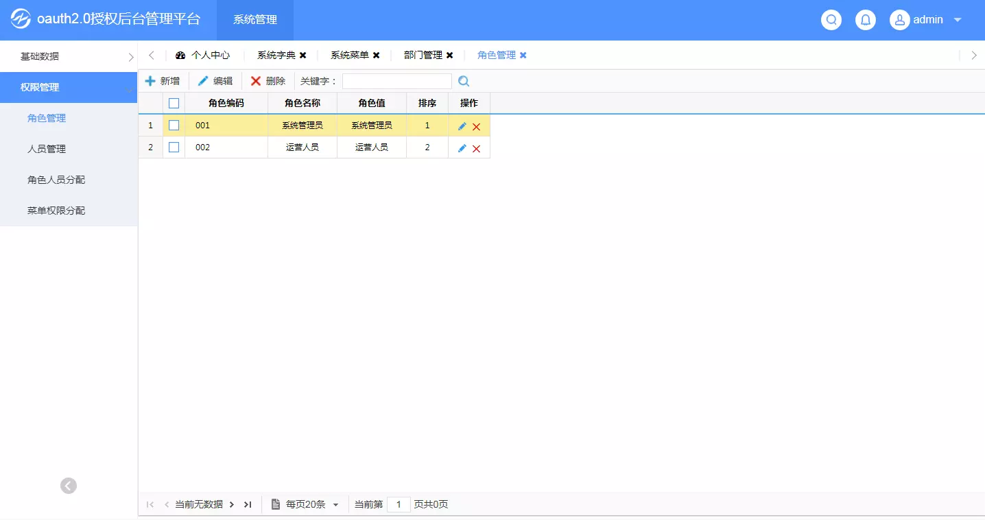Click the 002 role code cell
The width and height of the screenshot is (985, 520).
coord(226,147)
